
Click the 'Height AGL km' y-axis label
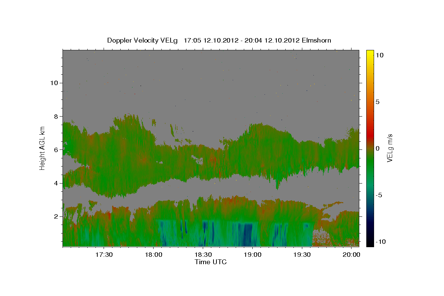[43, 148]
